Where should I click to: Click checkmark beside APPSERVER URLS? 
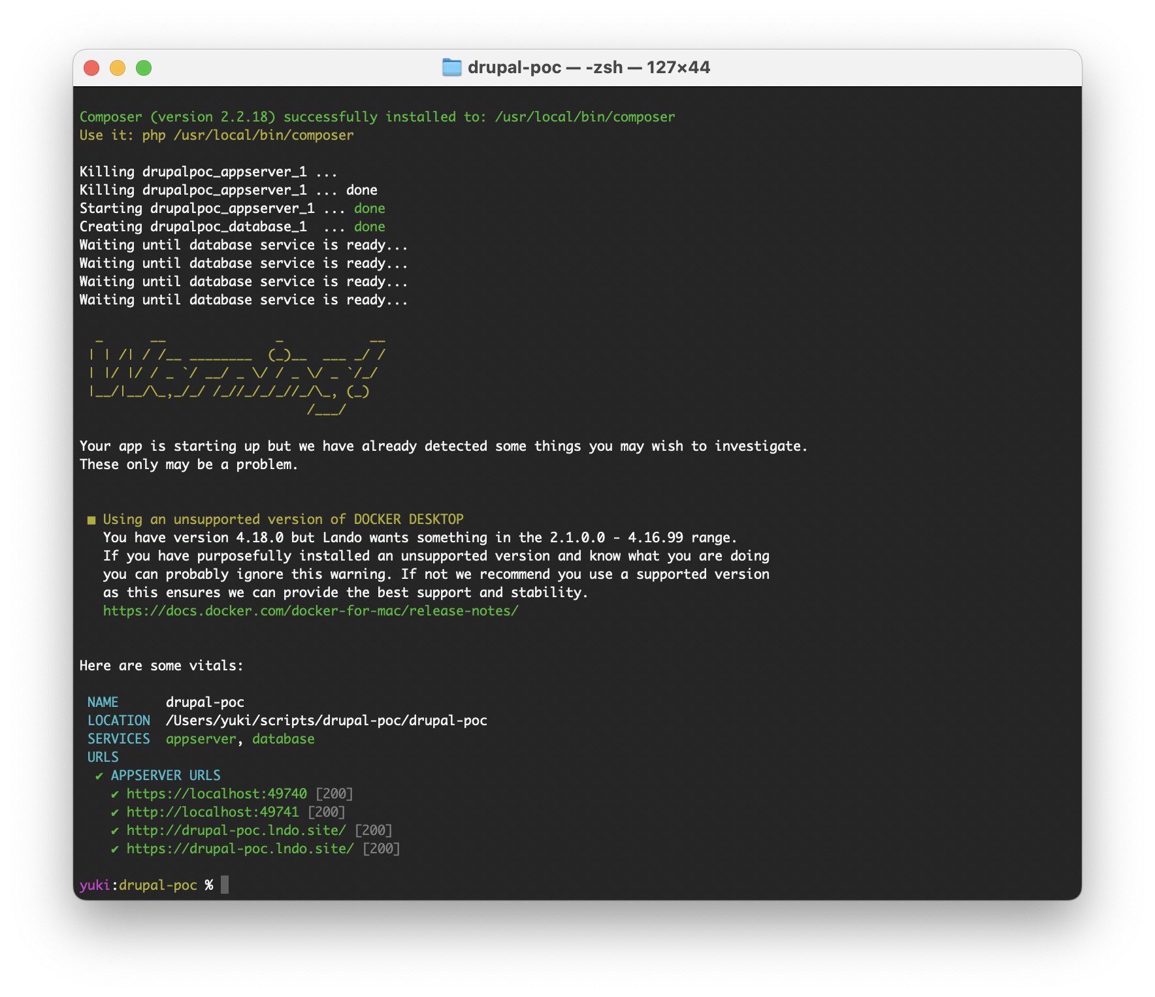coord(99,776)
